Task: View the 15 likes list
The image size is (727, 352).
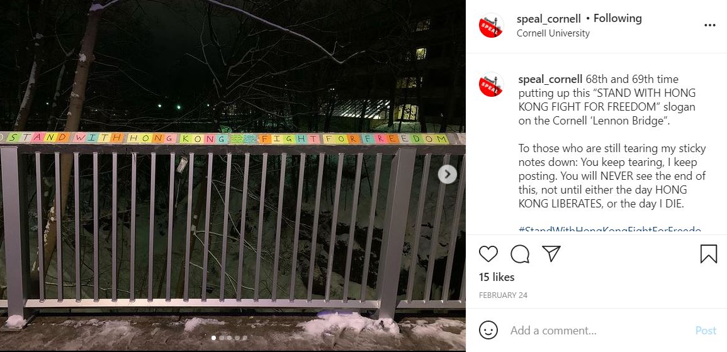Action: [497, 277]
